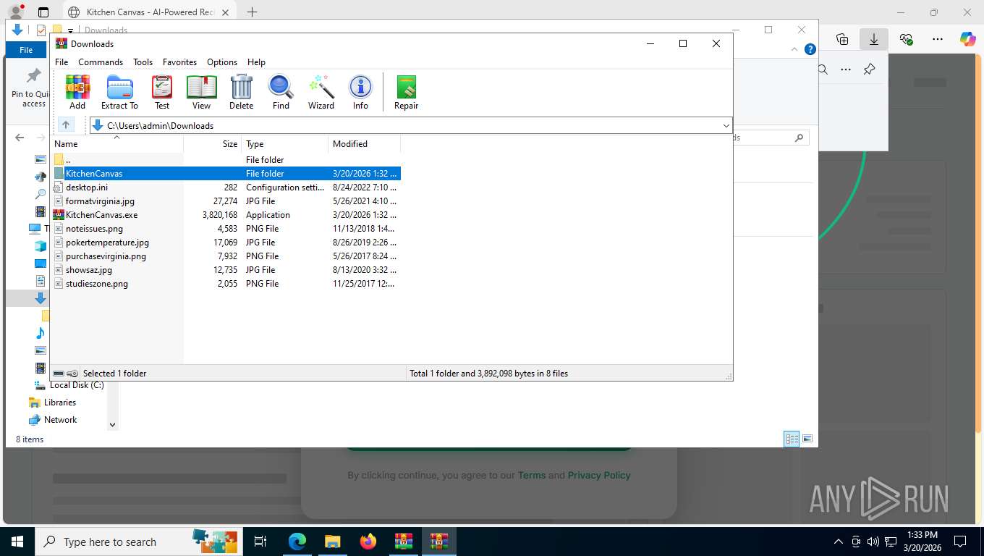Show hidden system tray icons chevron

pyautogui.click(x=839, y=542)
